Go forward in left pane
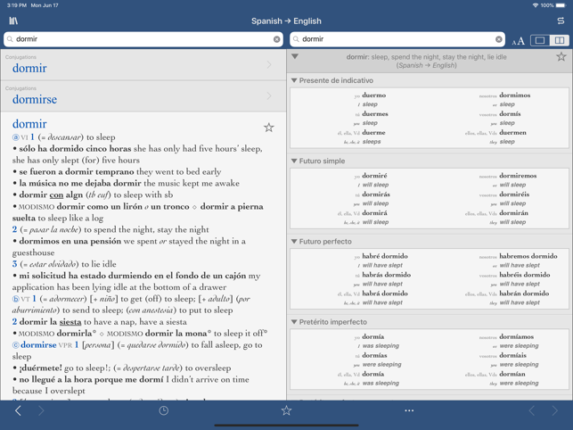This screenshot has width=573, height=430. [x=41, y=410]
